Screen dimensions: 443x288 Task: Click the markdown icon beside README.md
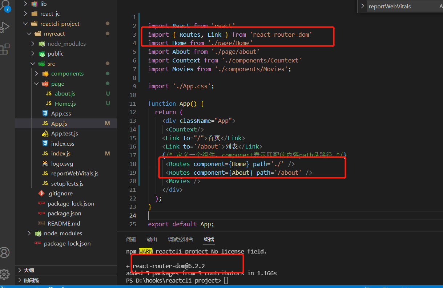click(x=41, y=223)
